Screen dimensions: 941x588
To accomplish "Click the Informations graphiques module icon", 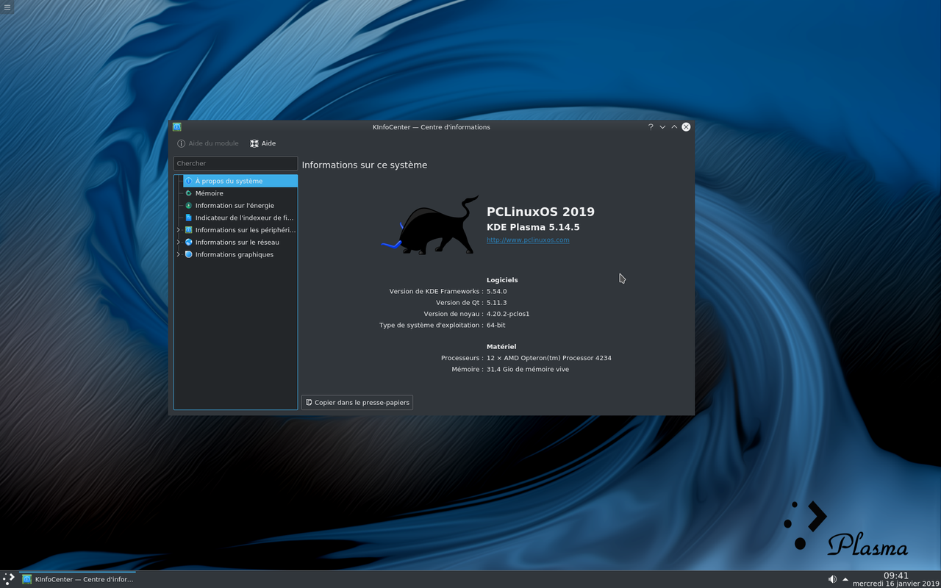I will tap(188, 254).
